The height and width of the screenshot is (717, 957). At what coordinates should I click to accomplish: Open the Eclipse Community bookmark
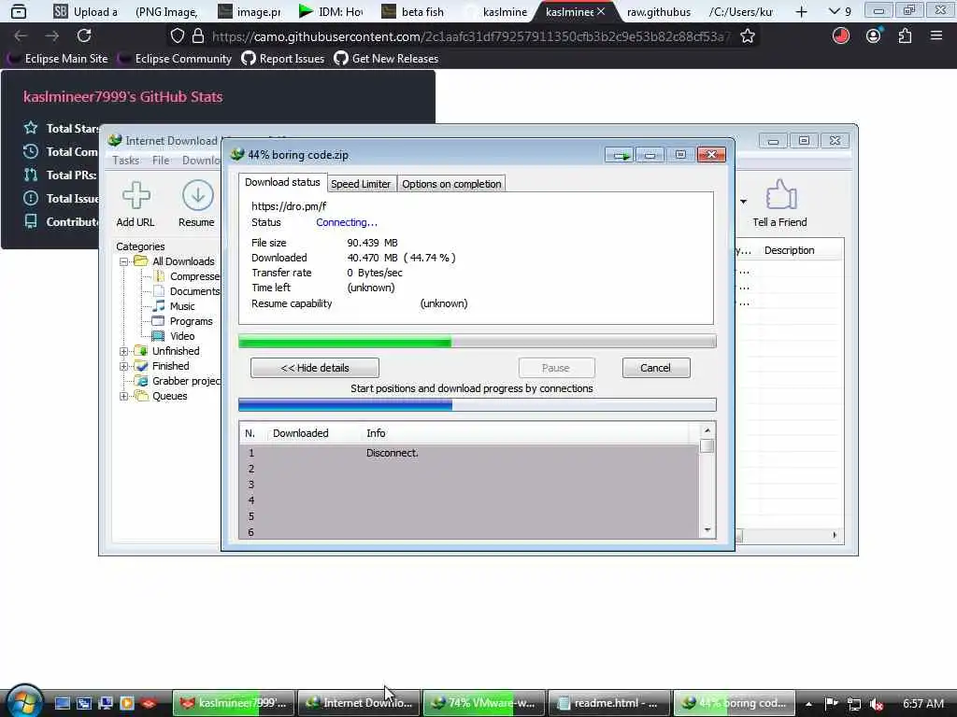[x=175, y=59]
